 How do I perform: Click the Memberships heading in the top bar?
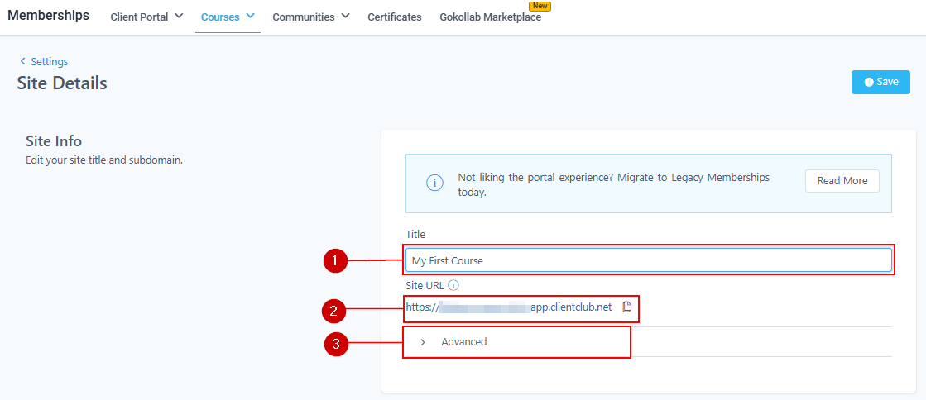click(48, 16)
